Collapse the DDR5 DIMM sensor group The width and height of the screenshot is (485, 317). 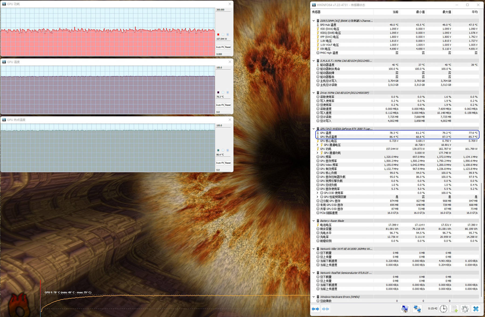tap(314, 21)
